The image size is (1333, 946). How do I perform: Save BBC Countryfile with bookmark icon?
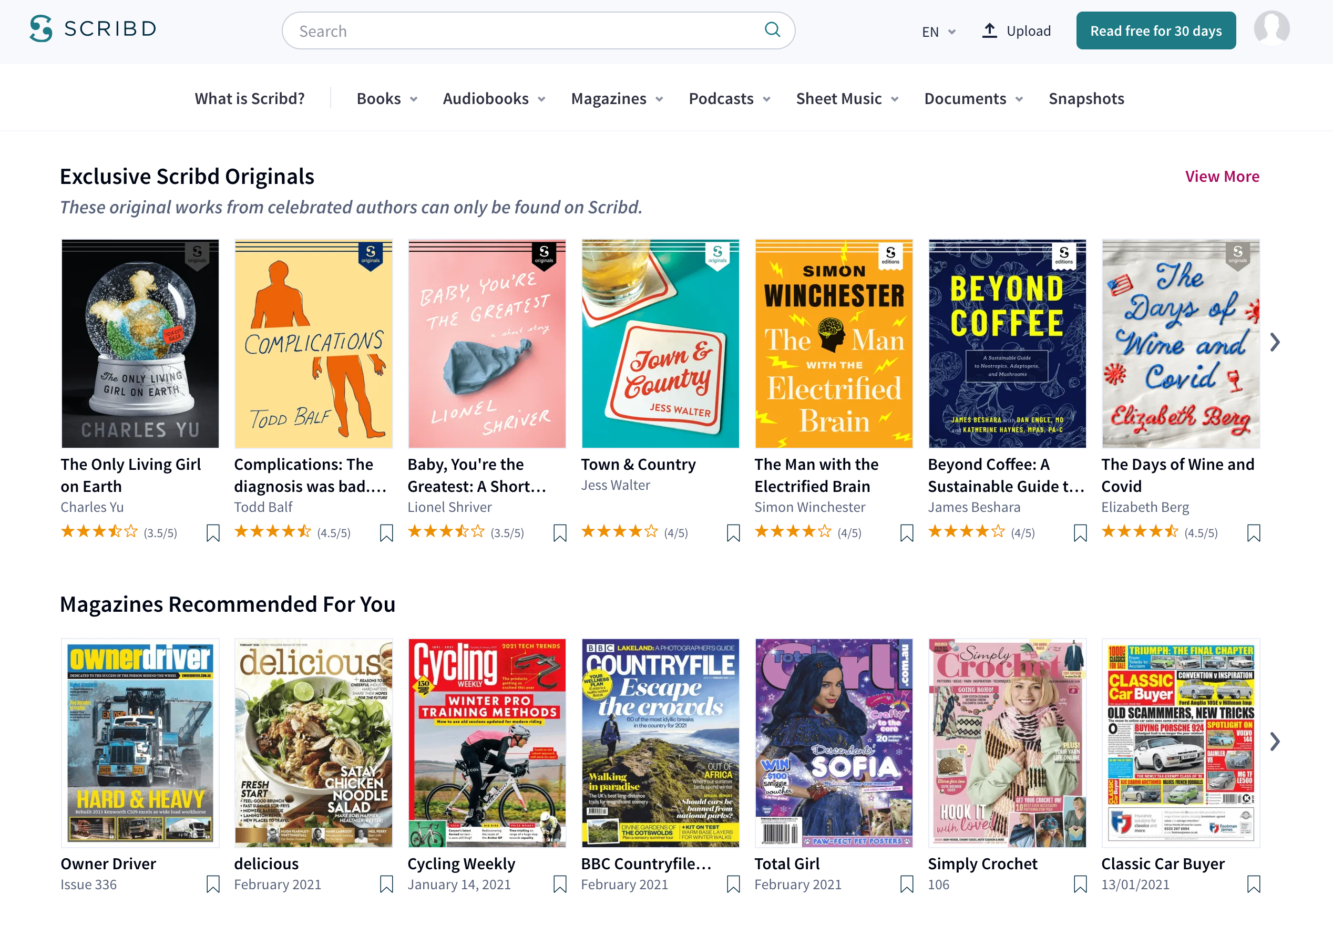click(733, 885)
